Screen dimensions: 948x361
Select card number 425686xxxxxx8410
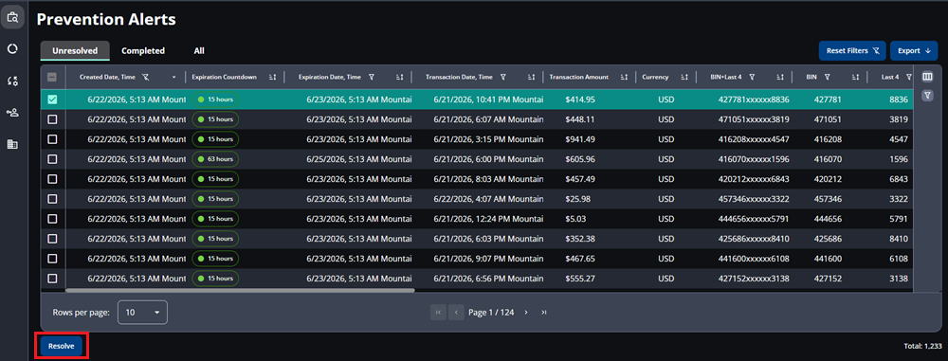(x=754, y=238)
